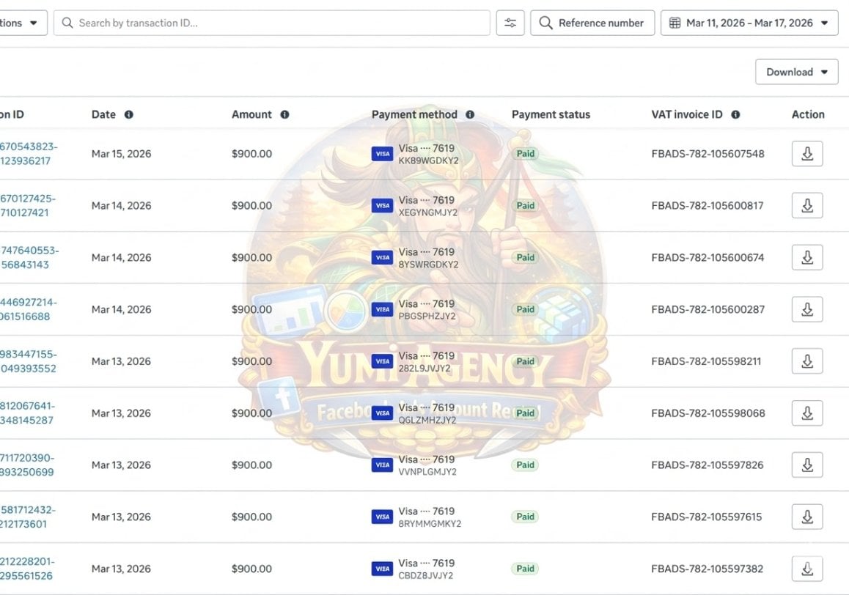Expand the partially visible transactions dropdown
The width and height of the screenshot is (849, 595).
coord(23,23)
